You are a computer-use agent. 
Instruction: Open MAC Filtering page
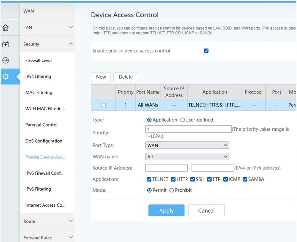(x=39, y=93)
